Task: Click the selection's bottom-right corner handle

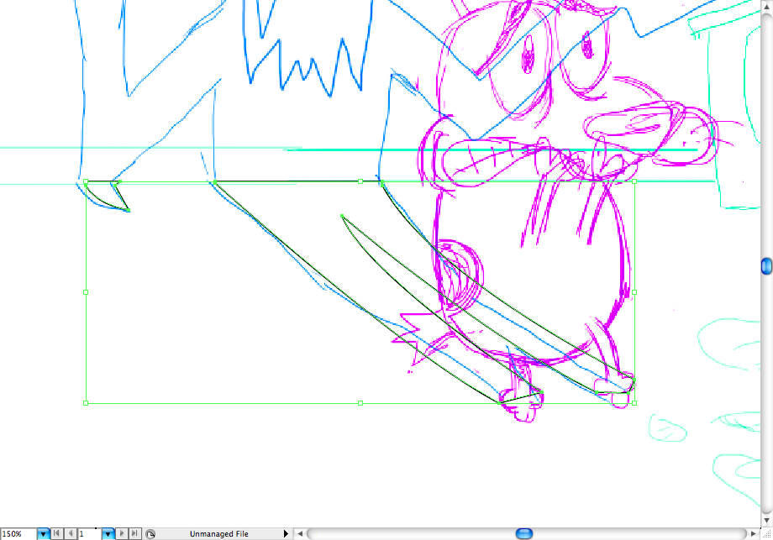Action: tap(634, 403)
